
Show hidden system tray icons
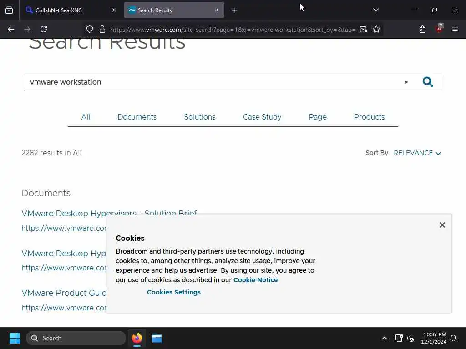point(384,338)
